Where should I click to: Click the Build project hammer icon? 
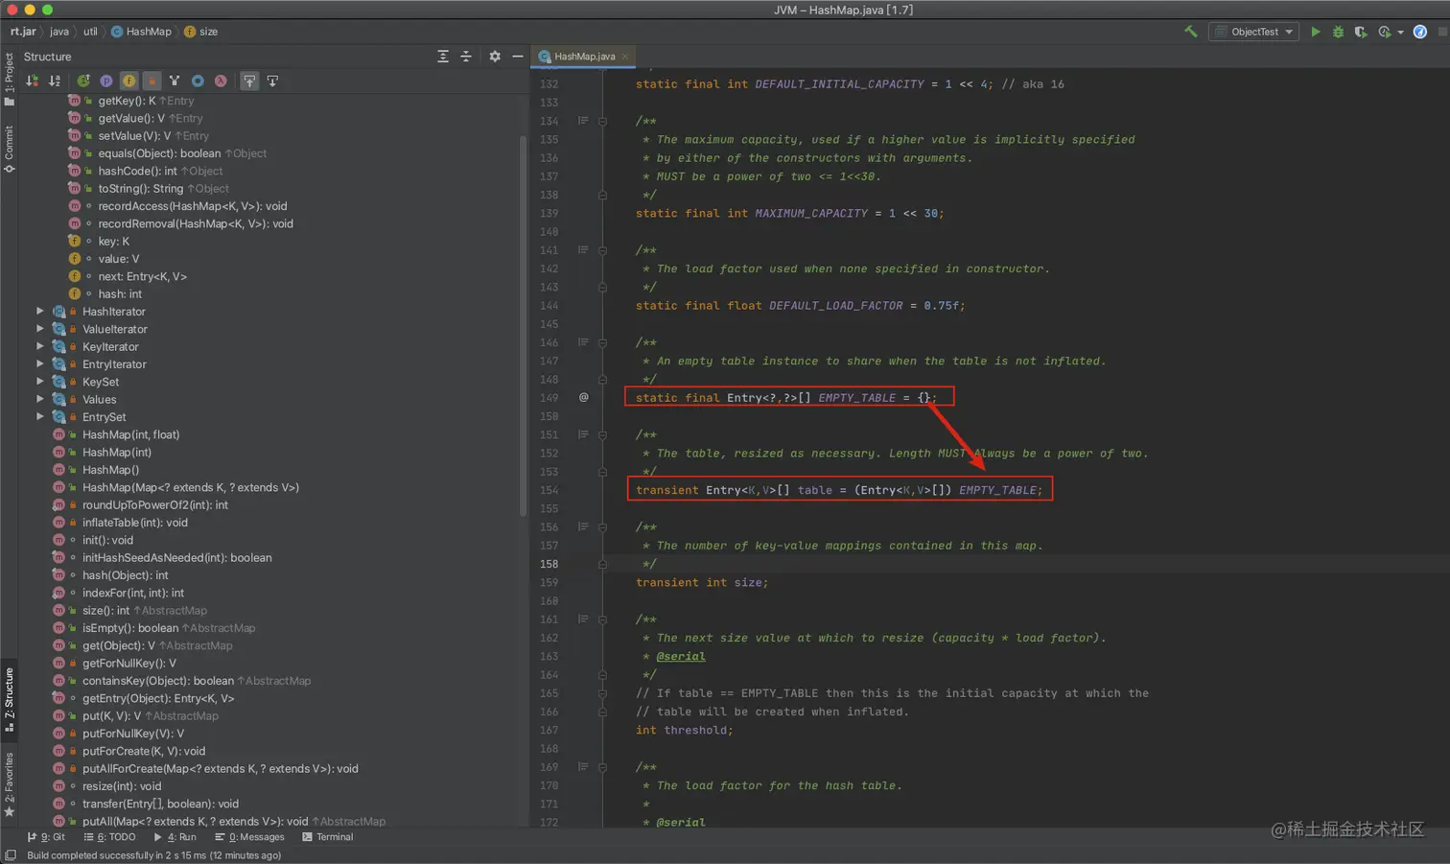pyautogui.click(x=1190, y=32)
